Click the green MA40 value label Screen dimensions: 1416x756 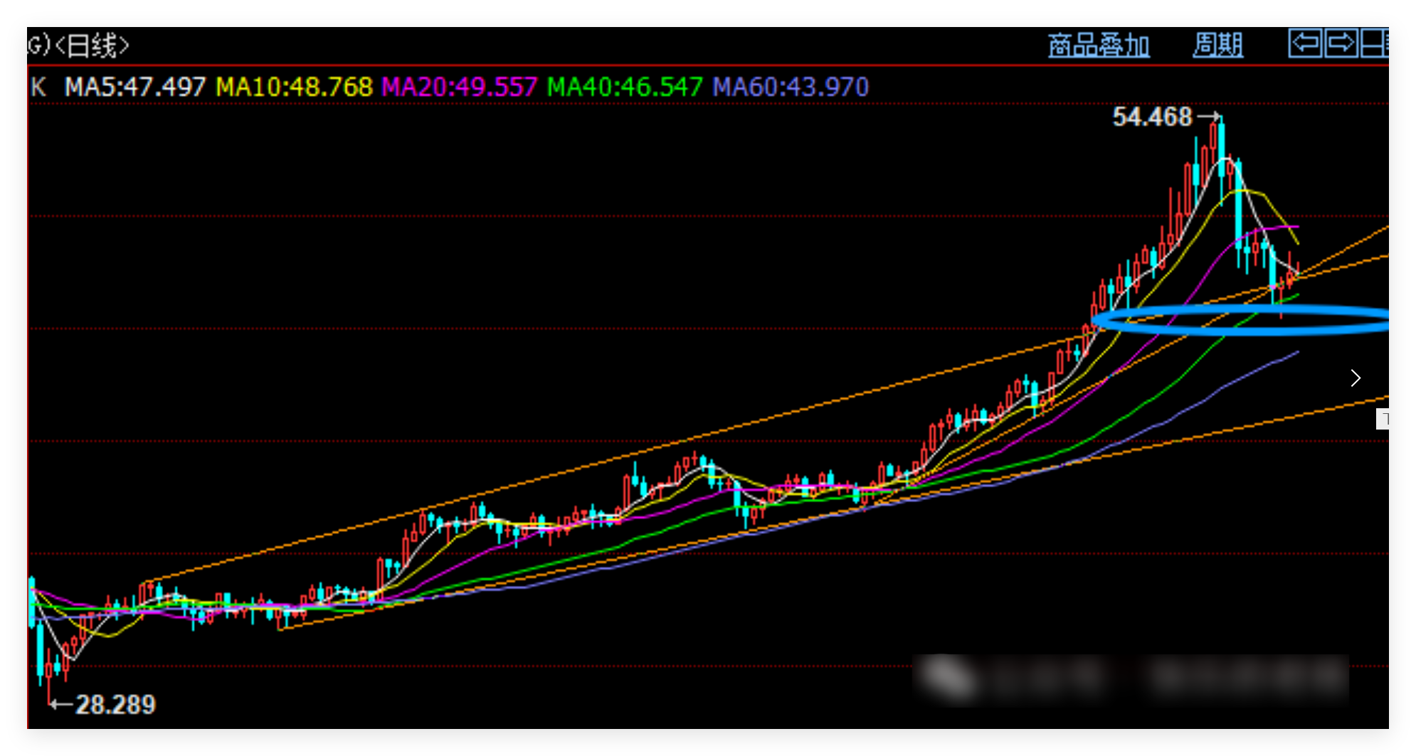pyautogui.click(x=624, y=87)
